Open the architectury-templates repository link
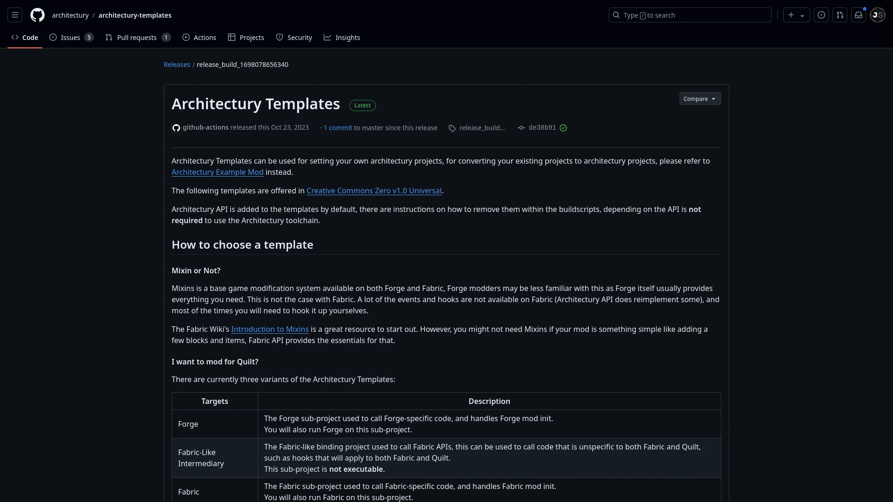The image size is (893, 502). pos(135,15)
